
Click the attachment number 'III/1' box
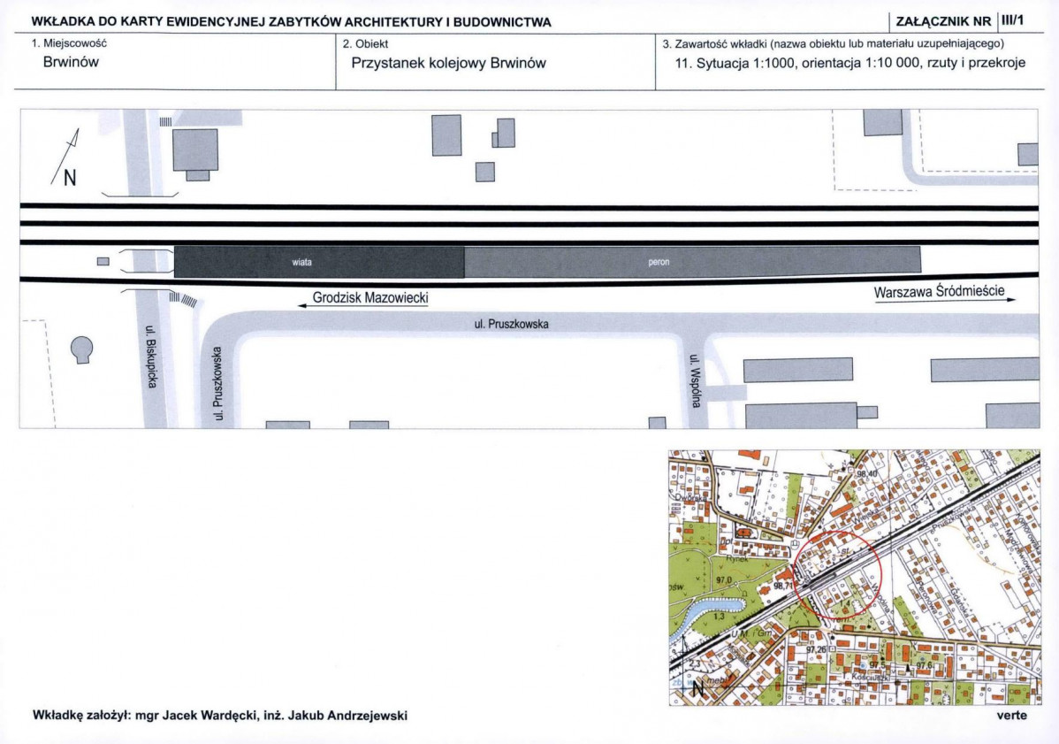(1011, 21)
